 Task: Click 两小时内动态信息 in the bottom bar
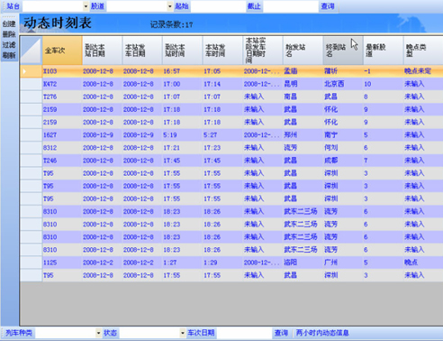click(322, 333)
